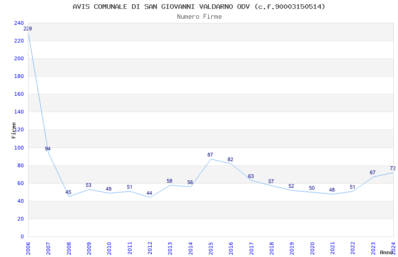The height and width of the screenshot is (257, 398).
Task: Click the year 2014 on the x-axis
Action: pyautogui.click(x=191, y=249)
